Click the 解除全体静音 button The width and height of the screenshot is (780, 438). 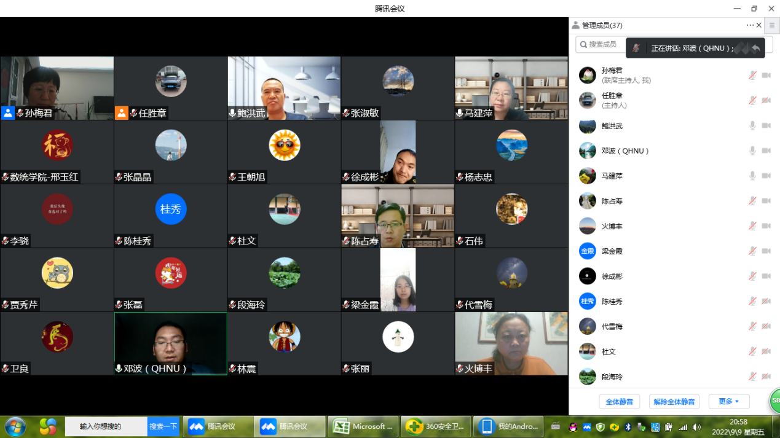point(674,402)
